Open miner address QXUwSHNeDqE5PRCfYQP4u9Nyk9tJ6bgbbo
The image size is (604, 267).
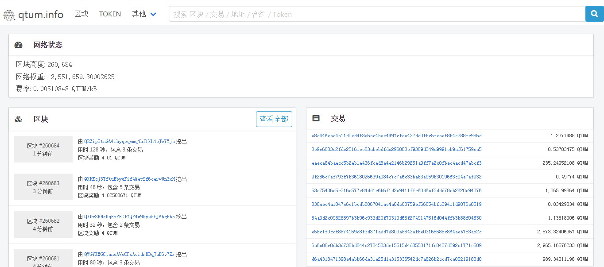coord(129,217)
